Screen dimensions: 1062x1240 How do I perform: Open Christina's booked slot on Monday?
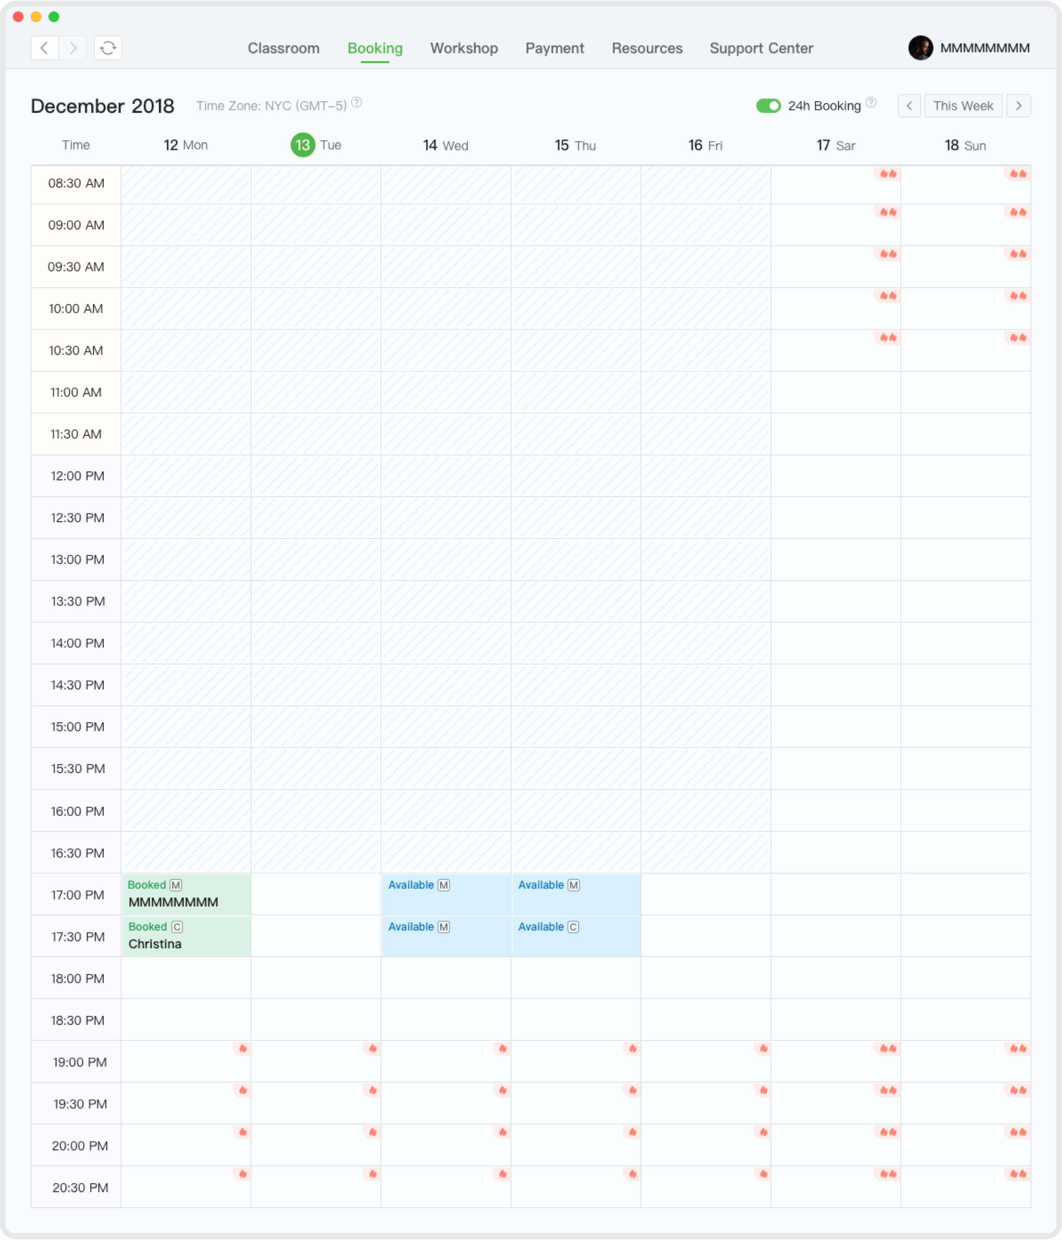[186, 936]
